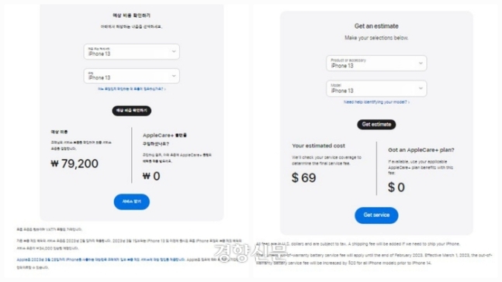This screenshot has width=502, height=282.
Task: Open Korean help link below model dropdown
Action: [x=132, y=89]
